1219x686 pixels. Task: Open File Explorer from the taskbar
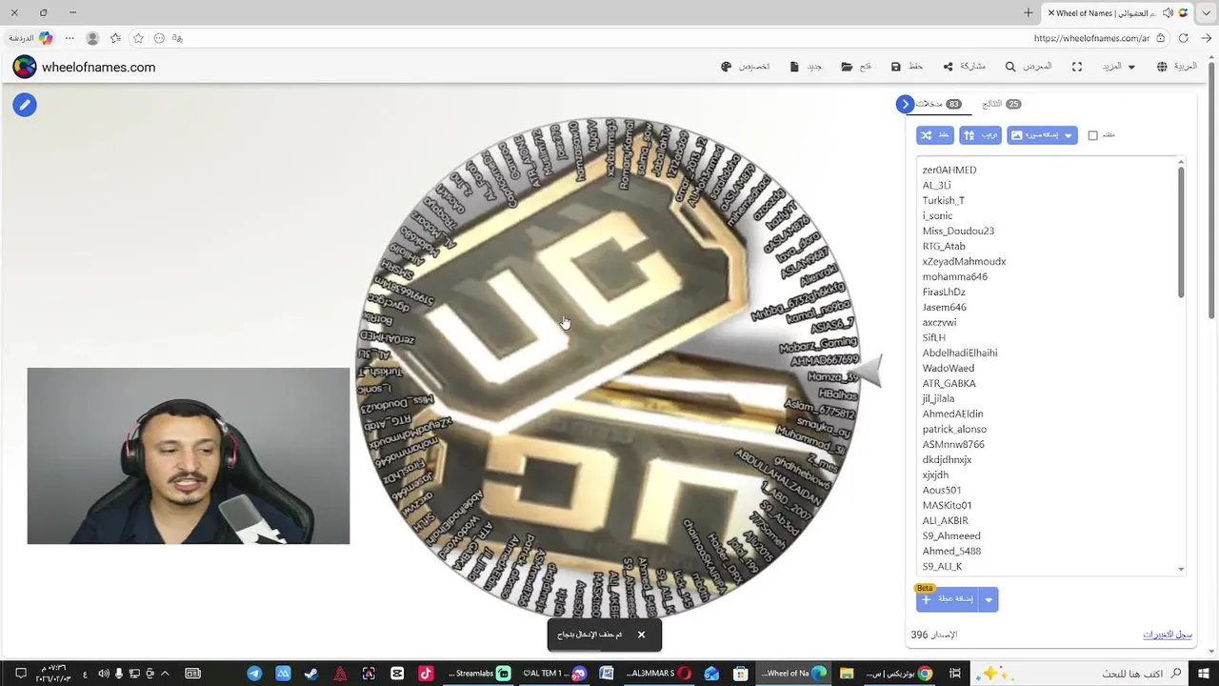coord(847,674)
